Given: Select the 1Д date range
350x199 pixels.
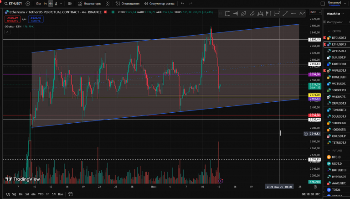Looking at the screenshot, I should [x=8, y=194].
